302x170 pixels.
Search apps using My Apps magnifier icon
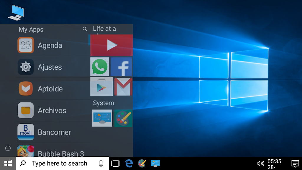click(85, 29)
